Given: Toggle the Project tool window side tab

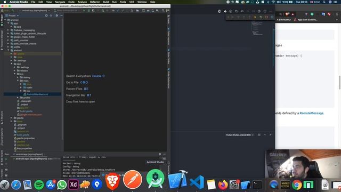Looking at the screenshot, I should pyautogui.click(x=2, y=20).
